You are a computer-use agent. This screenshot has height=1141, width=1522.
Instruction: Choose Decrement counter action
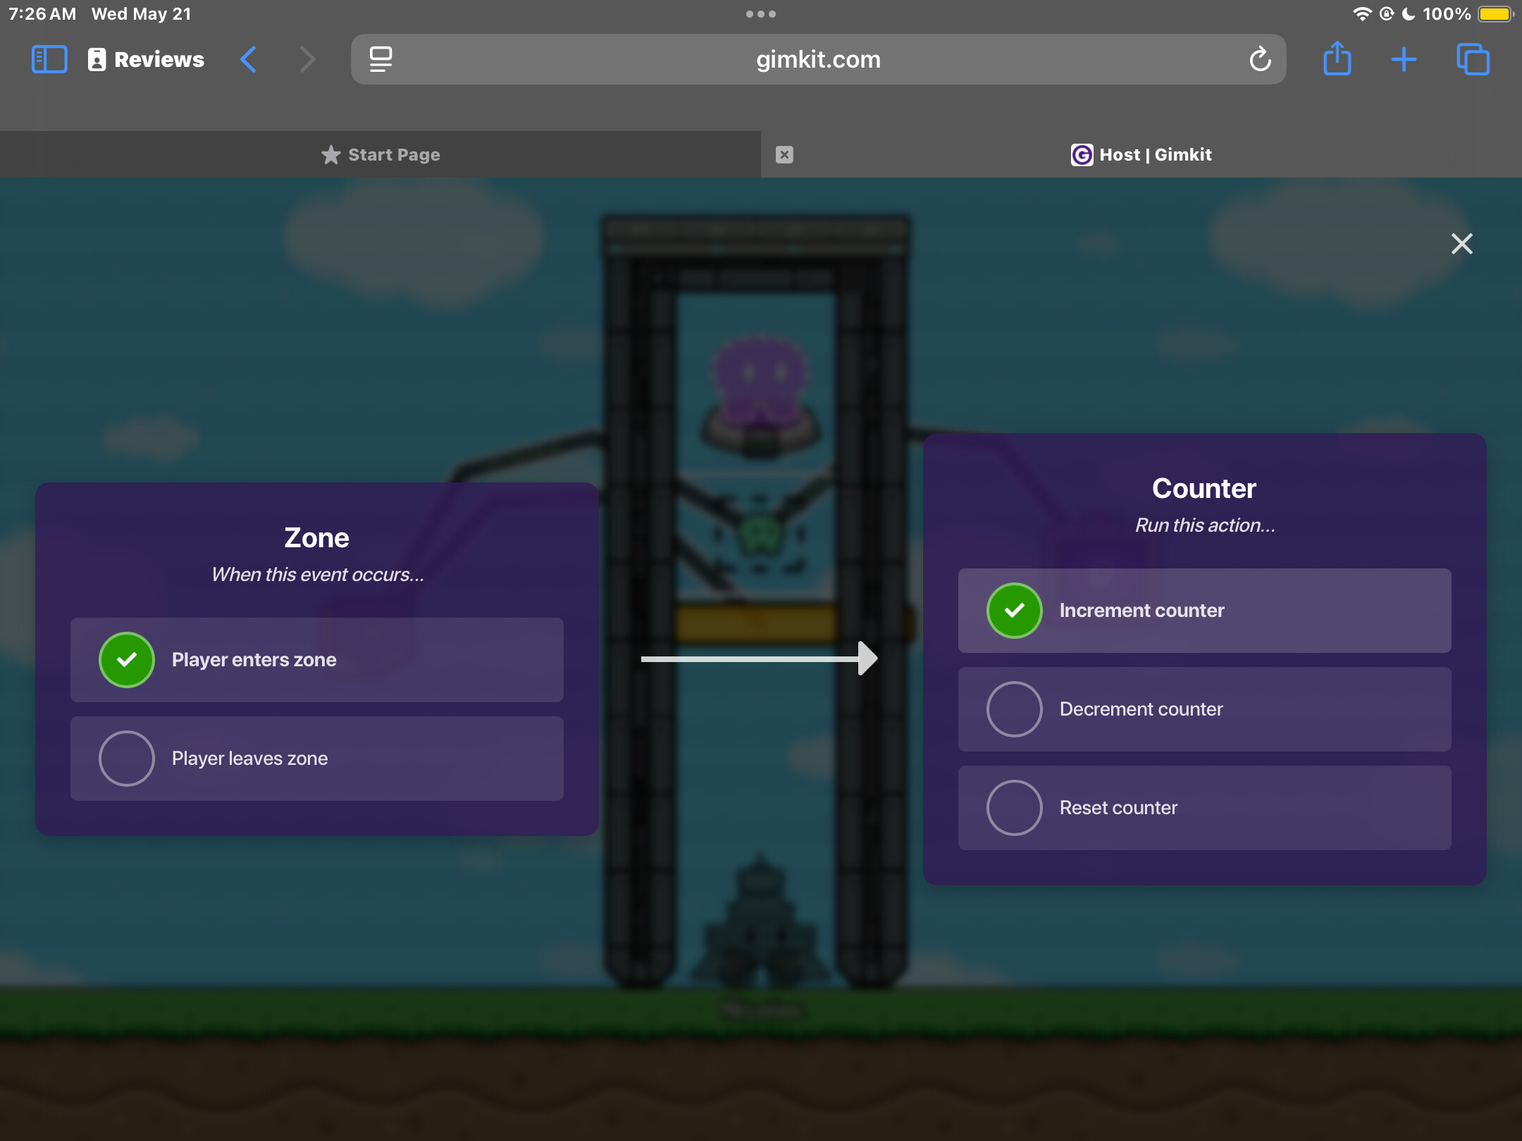[1015, 709]
